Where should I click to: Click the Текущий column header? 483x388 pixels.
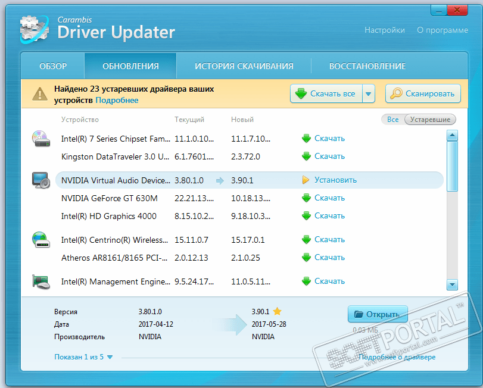click(x=189, y=120)
